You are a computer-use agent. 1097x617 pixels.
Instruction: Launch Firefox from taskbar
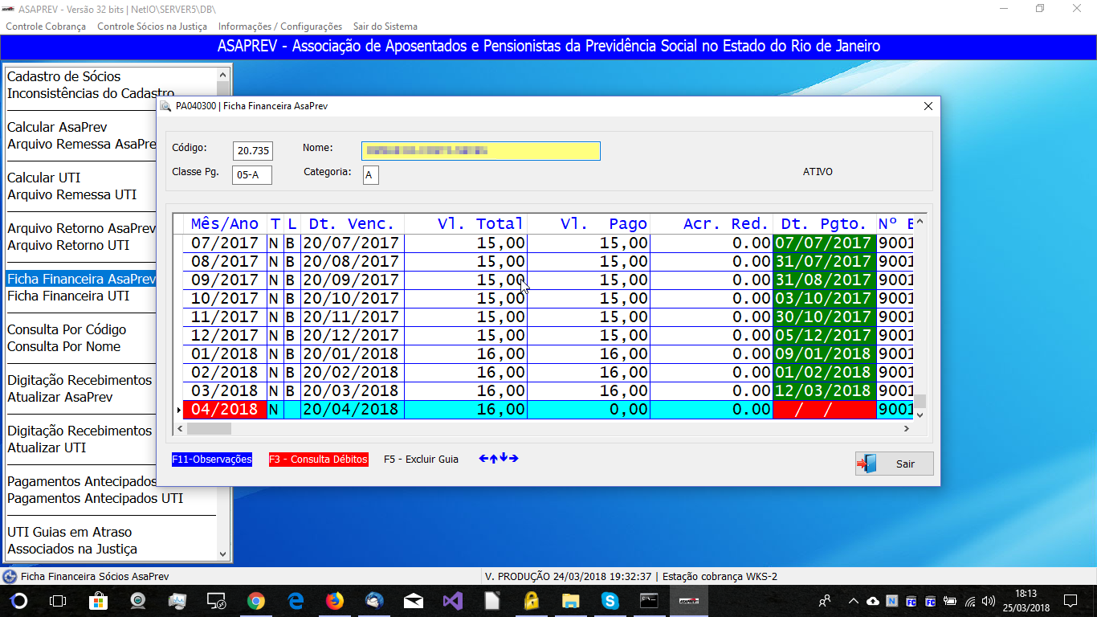[x=335, y=600]
